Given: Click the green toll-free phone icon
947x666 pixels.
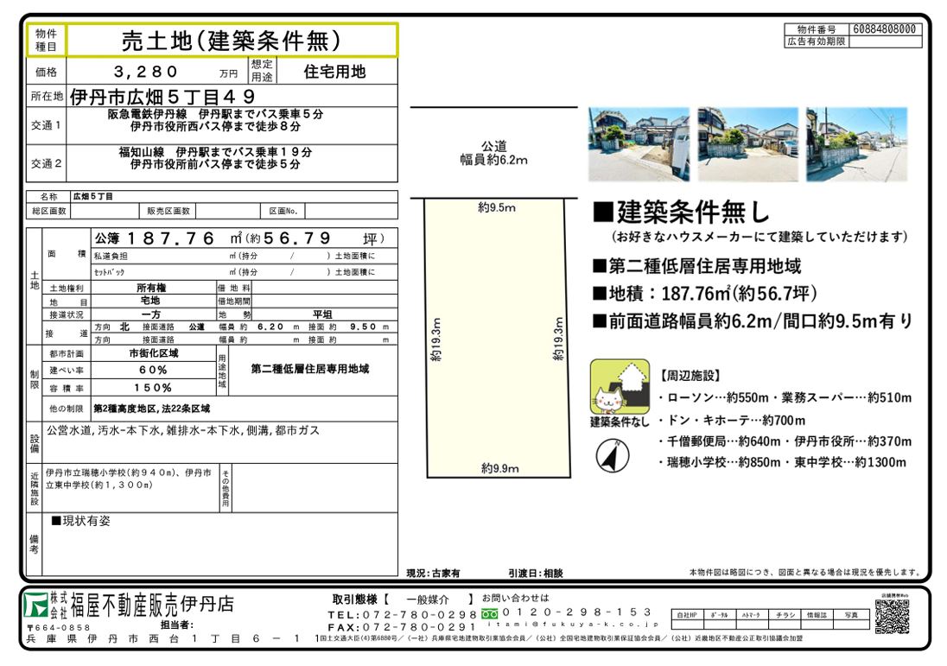Looking at the screenshot, I should pos(489,613).
